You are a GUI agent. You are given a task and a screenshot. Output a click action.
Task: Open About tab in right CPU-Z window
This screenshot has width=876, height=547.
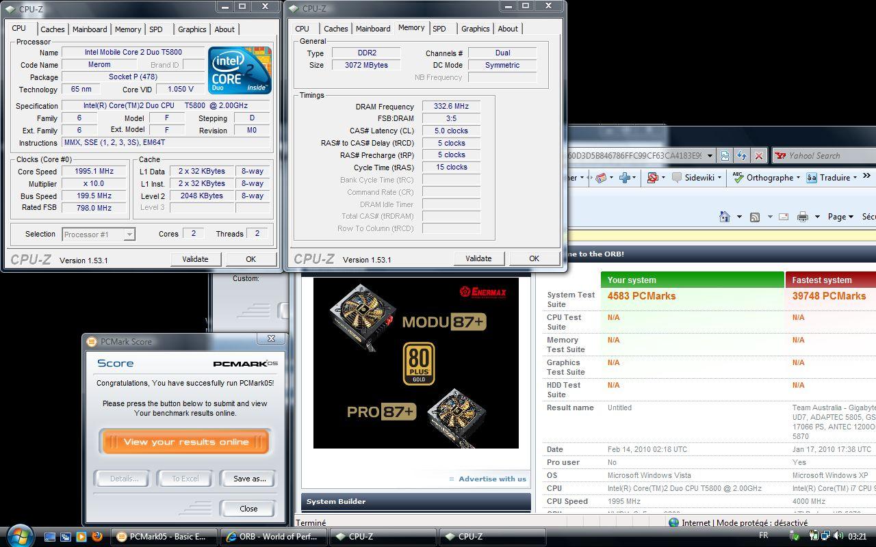[x=508, y=29]
